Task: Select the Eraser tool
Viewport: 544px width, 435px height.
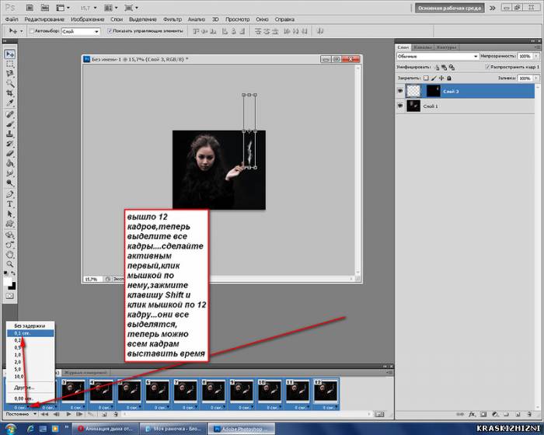Action: [x=9, y=153]
